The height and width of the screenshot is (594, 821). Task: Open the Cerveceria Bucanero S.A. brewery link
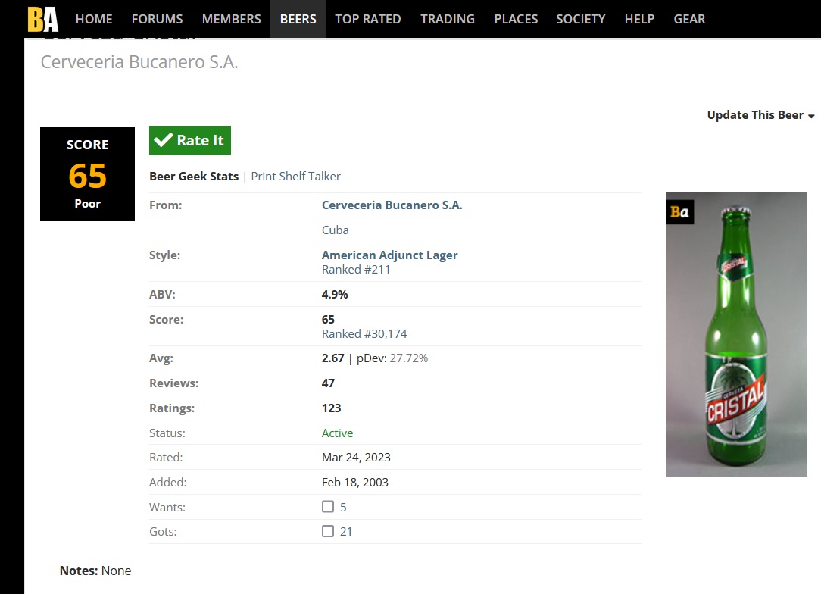click(392, 205)
